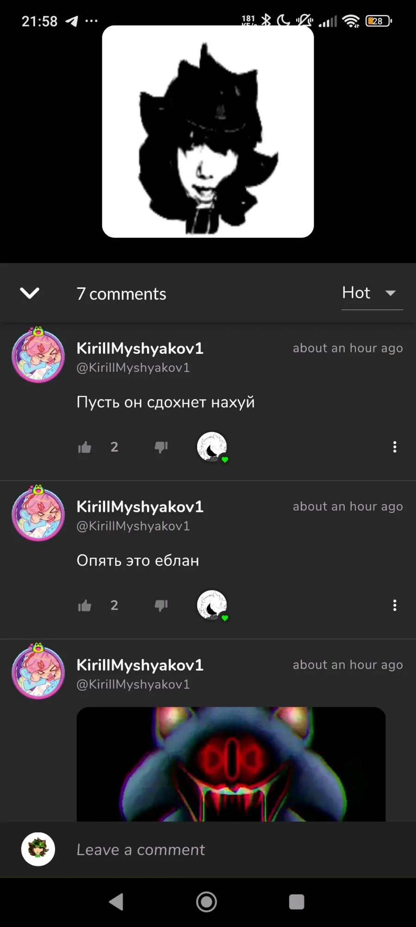Tap the Android home navigation button
The width and height of the screenshot is (416, 927).
[206, 902]
